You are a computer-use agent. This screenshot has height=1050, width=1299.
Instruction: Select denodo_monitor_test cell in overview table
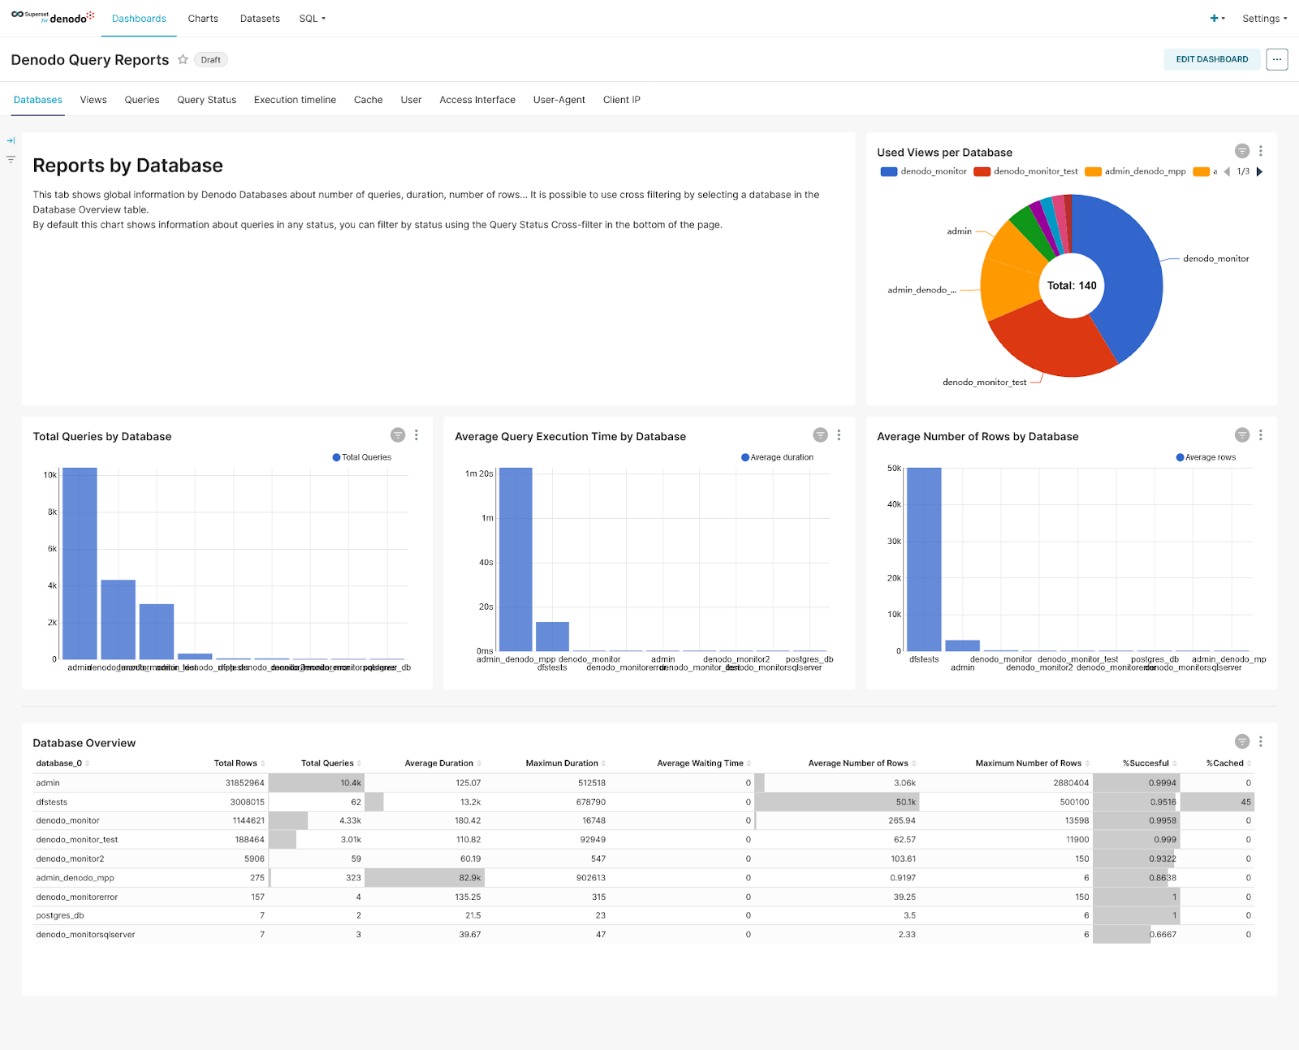pyautogui.click(x=77, y=840)
